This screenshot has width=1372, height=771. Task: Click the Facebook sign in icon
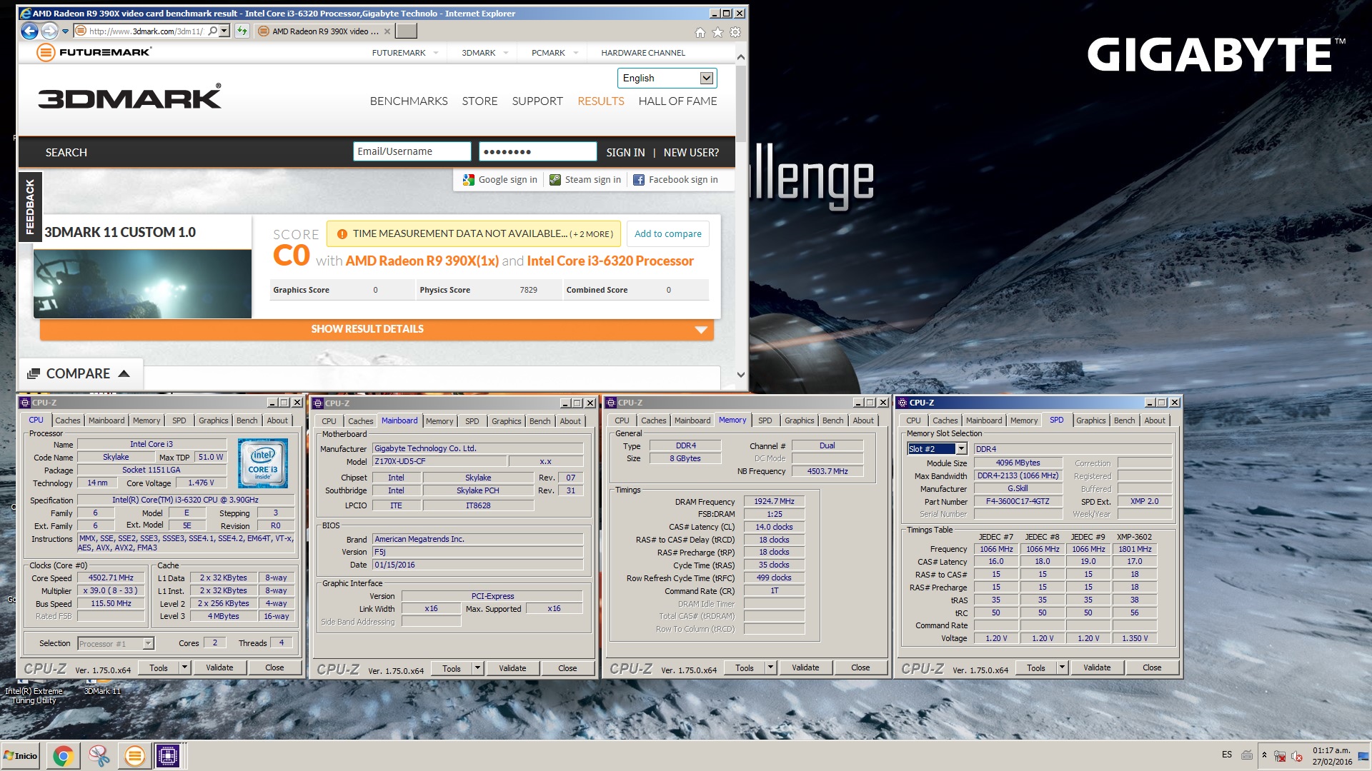click(639, 180)
